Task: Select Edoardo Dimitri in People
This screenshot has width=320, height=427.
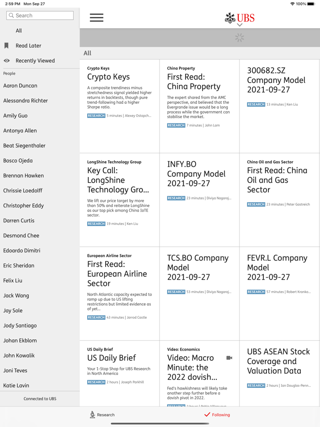Action: tap(22, 250)
